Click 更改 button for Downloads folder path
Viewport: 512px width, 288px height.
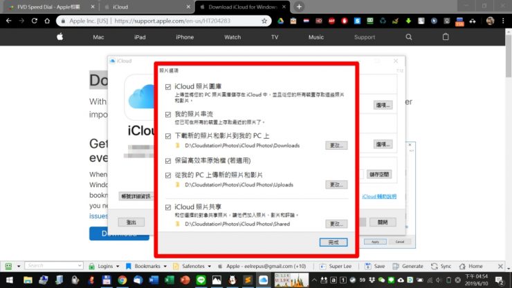336,146
